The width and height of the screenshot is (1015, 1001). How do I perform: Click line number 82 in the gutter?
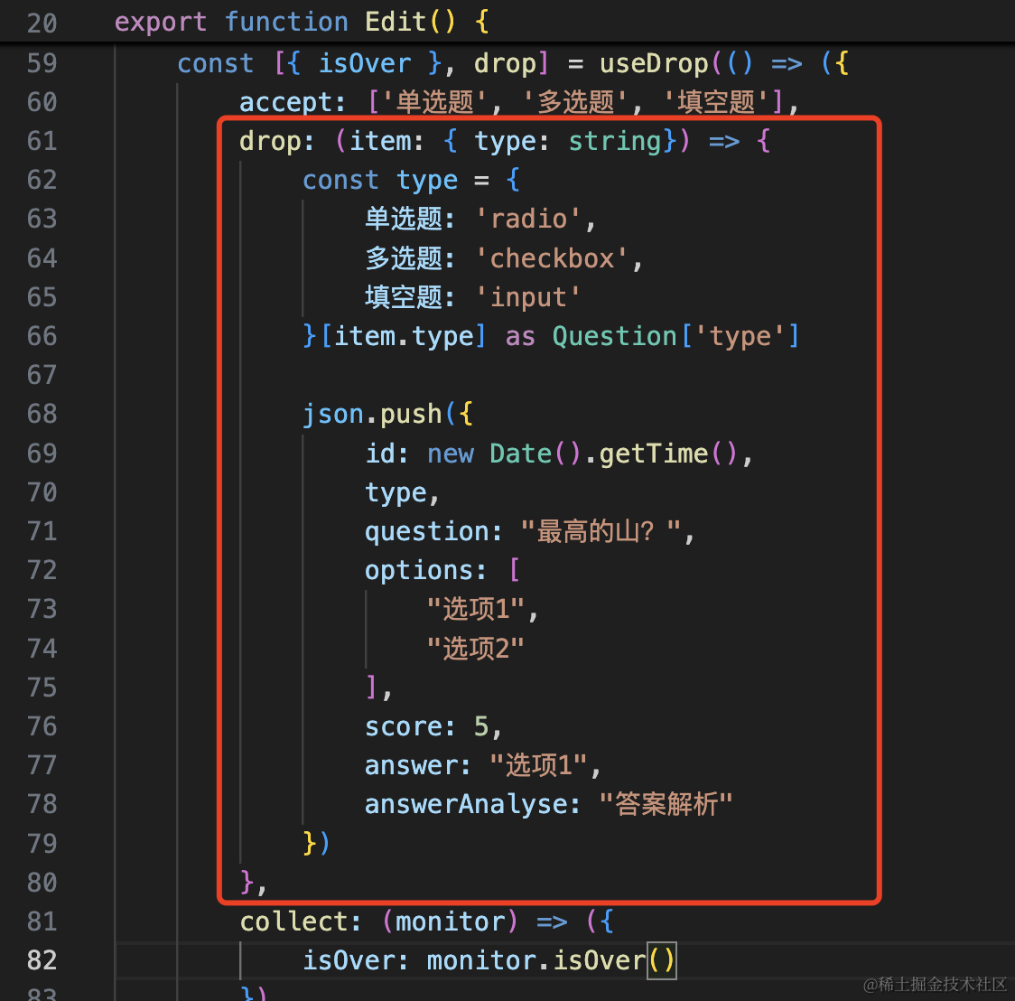click(42, 959)
